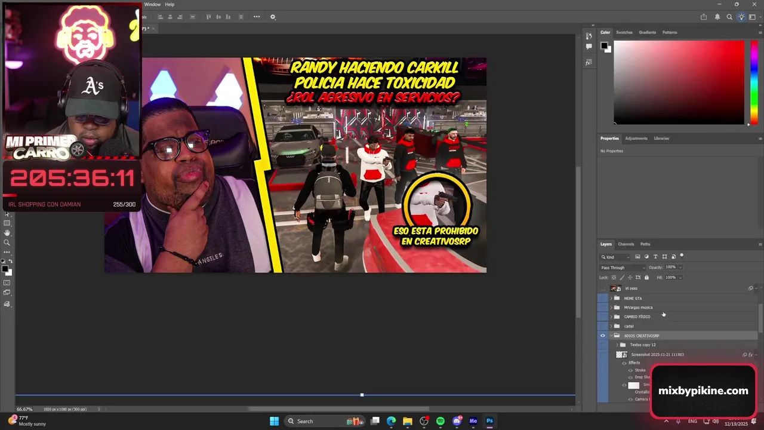
Task: Toggle visibility of irl sexo layer
Action: (602, 288)
